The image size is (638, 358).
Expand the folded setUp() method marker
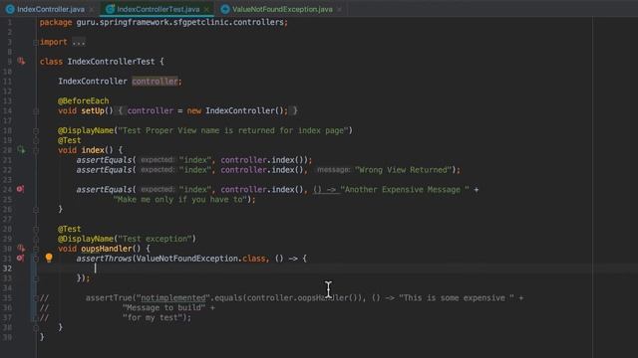36,110
